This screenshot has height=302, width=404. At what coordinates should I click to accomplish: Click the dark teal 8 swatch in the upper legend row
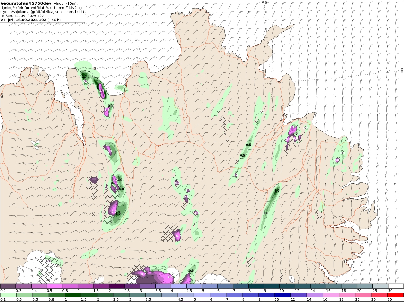256,286
